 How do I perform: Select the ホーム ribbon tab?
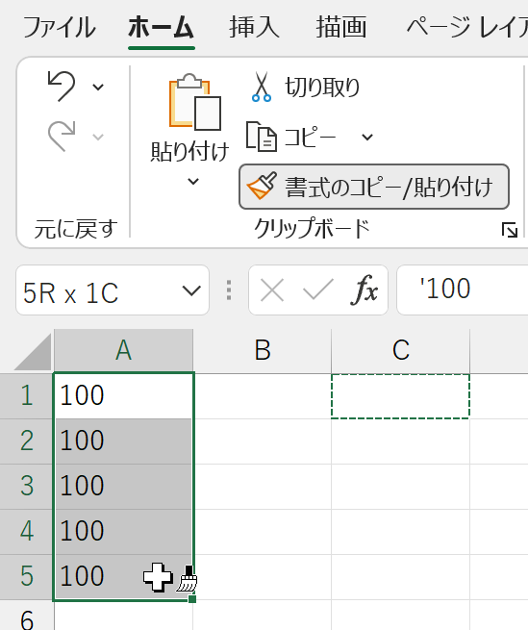[x=162, y=27]
